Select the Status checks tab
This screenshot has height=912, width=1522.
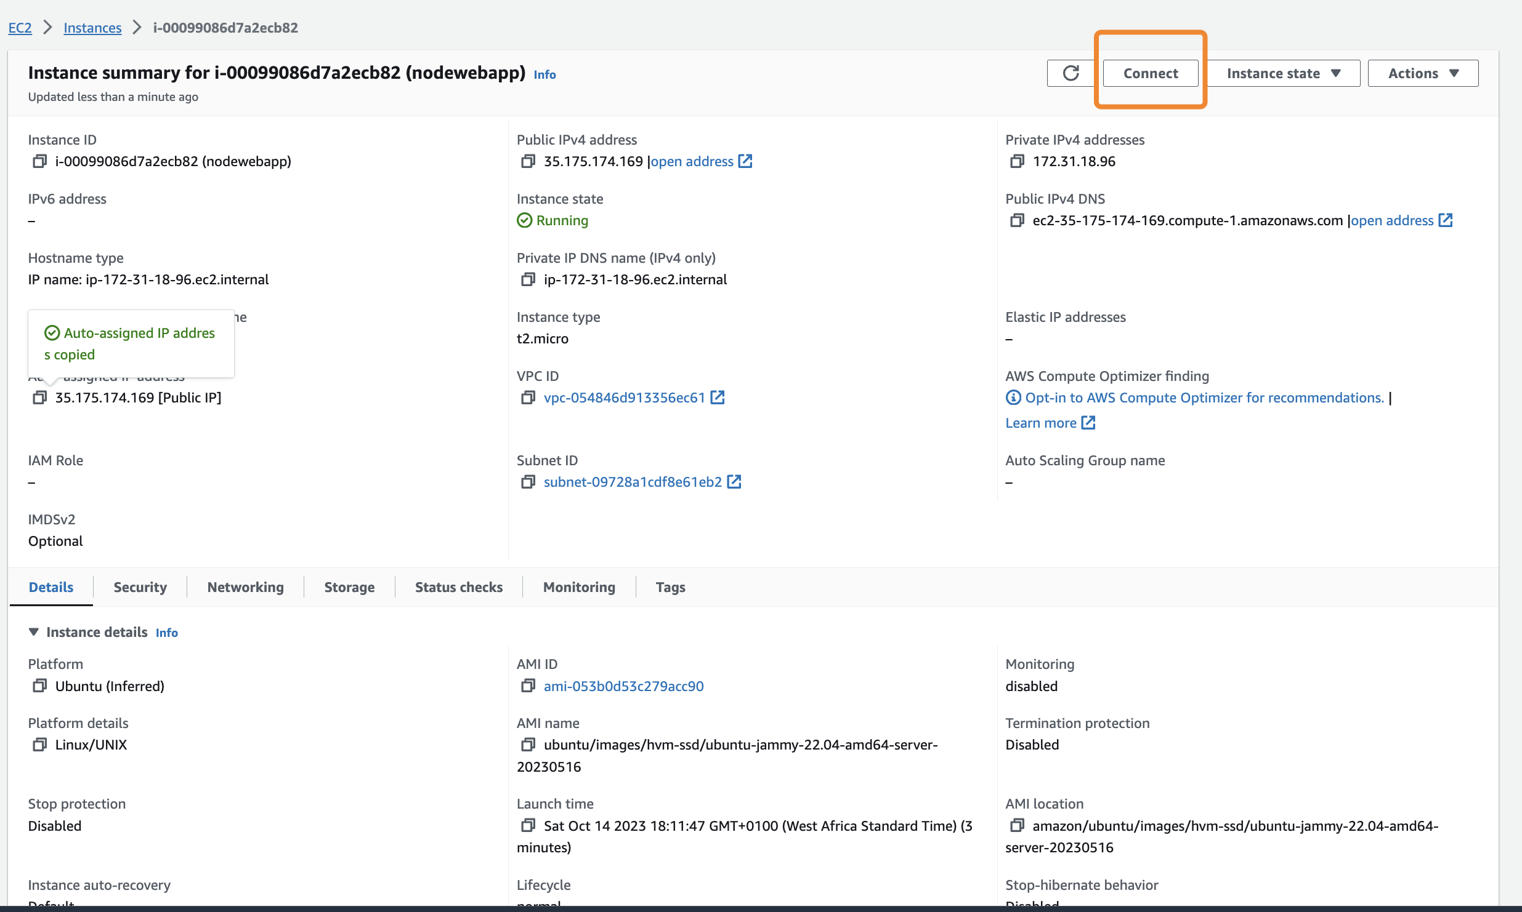click(x=458, y=587)
